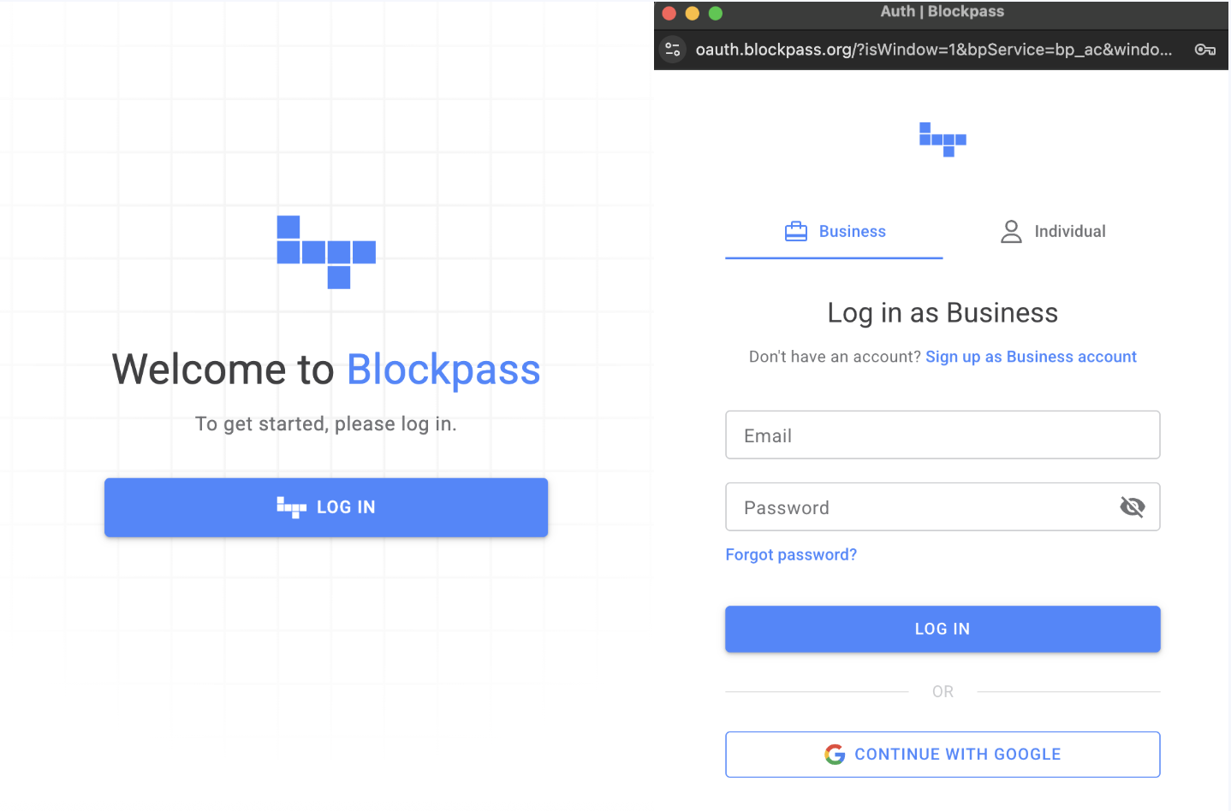Viewport: 1231px width, 811px height.
Task: Click Blockpass icon inside welcome LOG IN button
Action: [291, 507]
